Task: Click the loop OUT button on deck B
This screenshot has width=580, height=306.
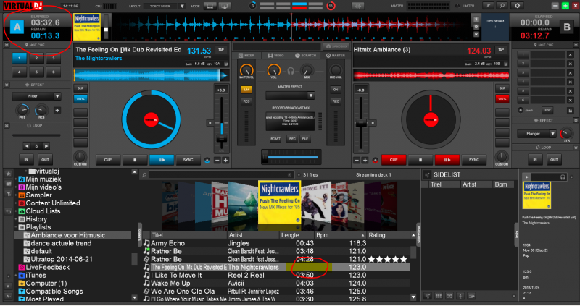Action: click(x=554, y=160)
